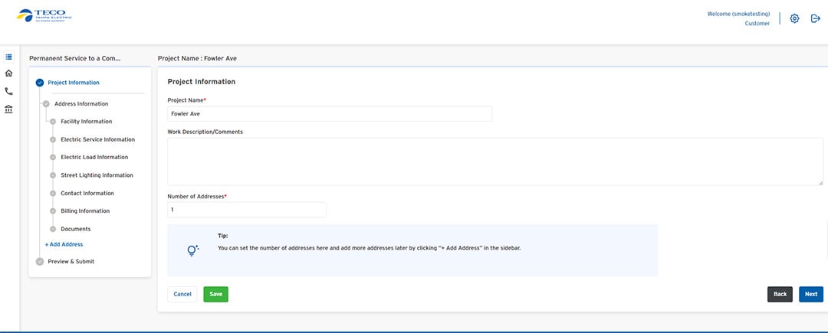
Task: Go to home via house icon
Action: (x=8, y=73)
